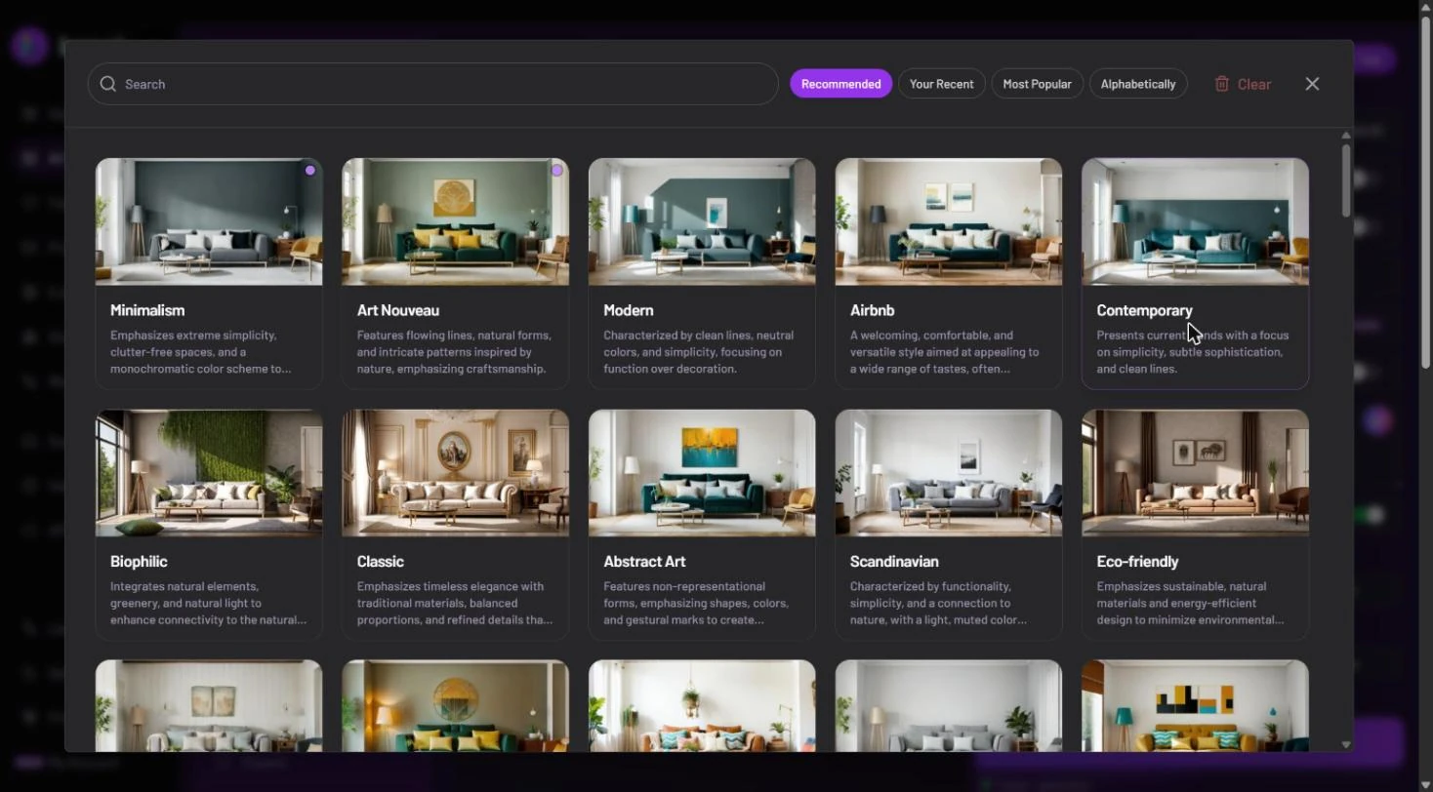Switch to Most Popular tab
Image resolution: width=1433 pixels, height=792 pixels.
(x=1037, y=84)
